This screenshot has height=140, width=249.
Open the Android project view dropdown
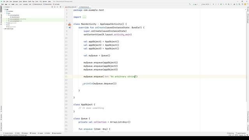tap(7, 7)
